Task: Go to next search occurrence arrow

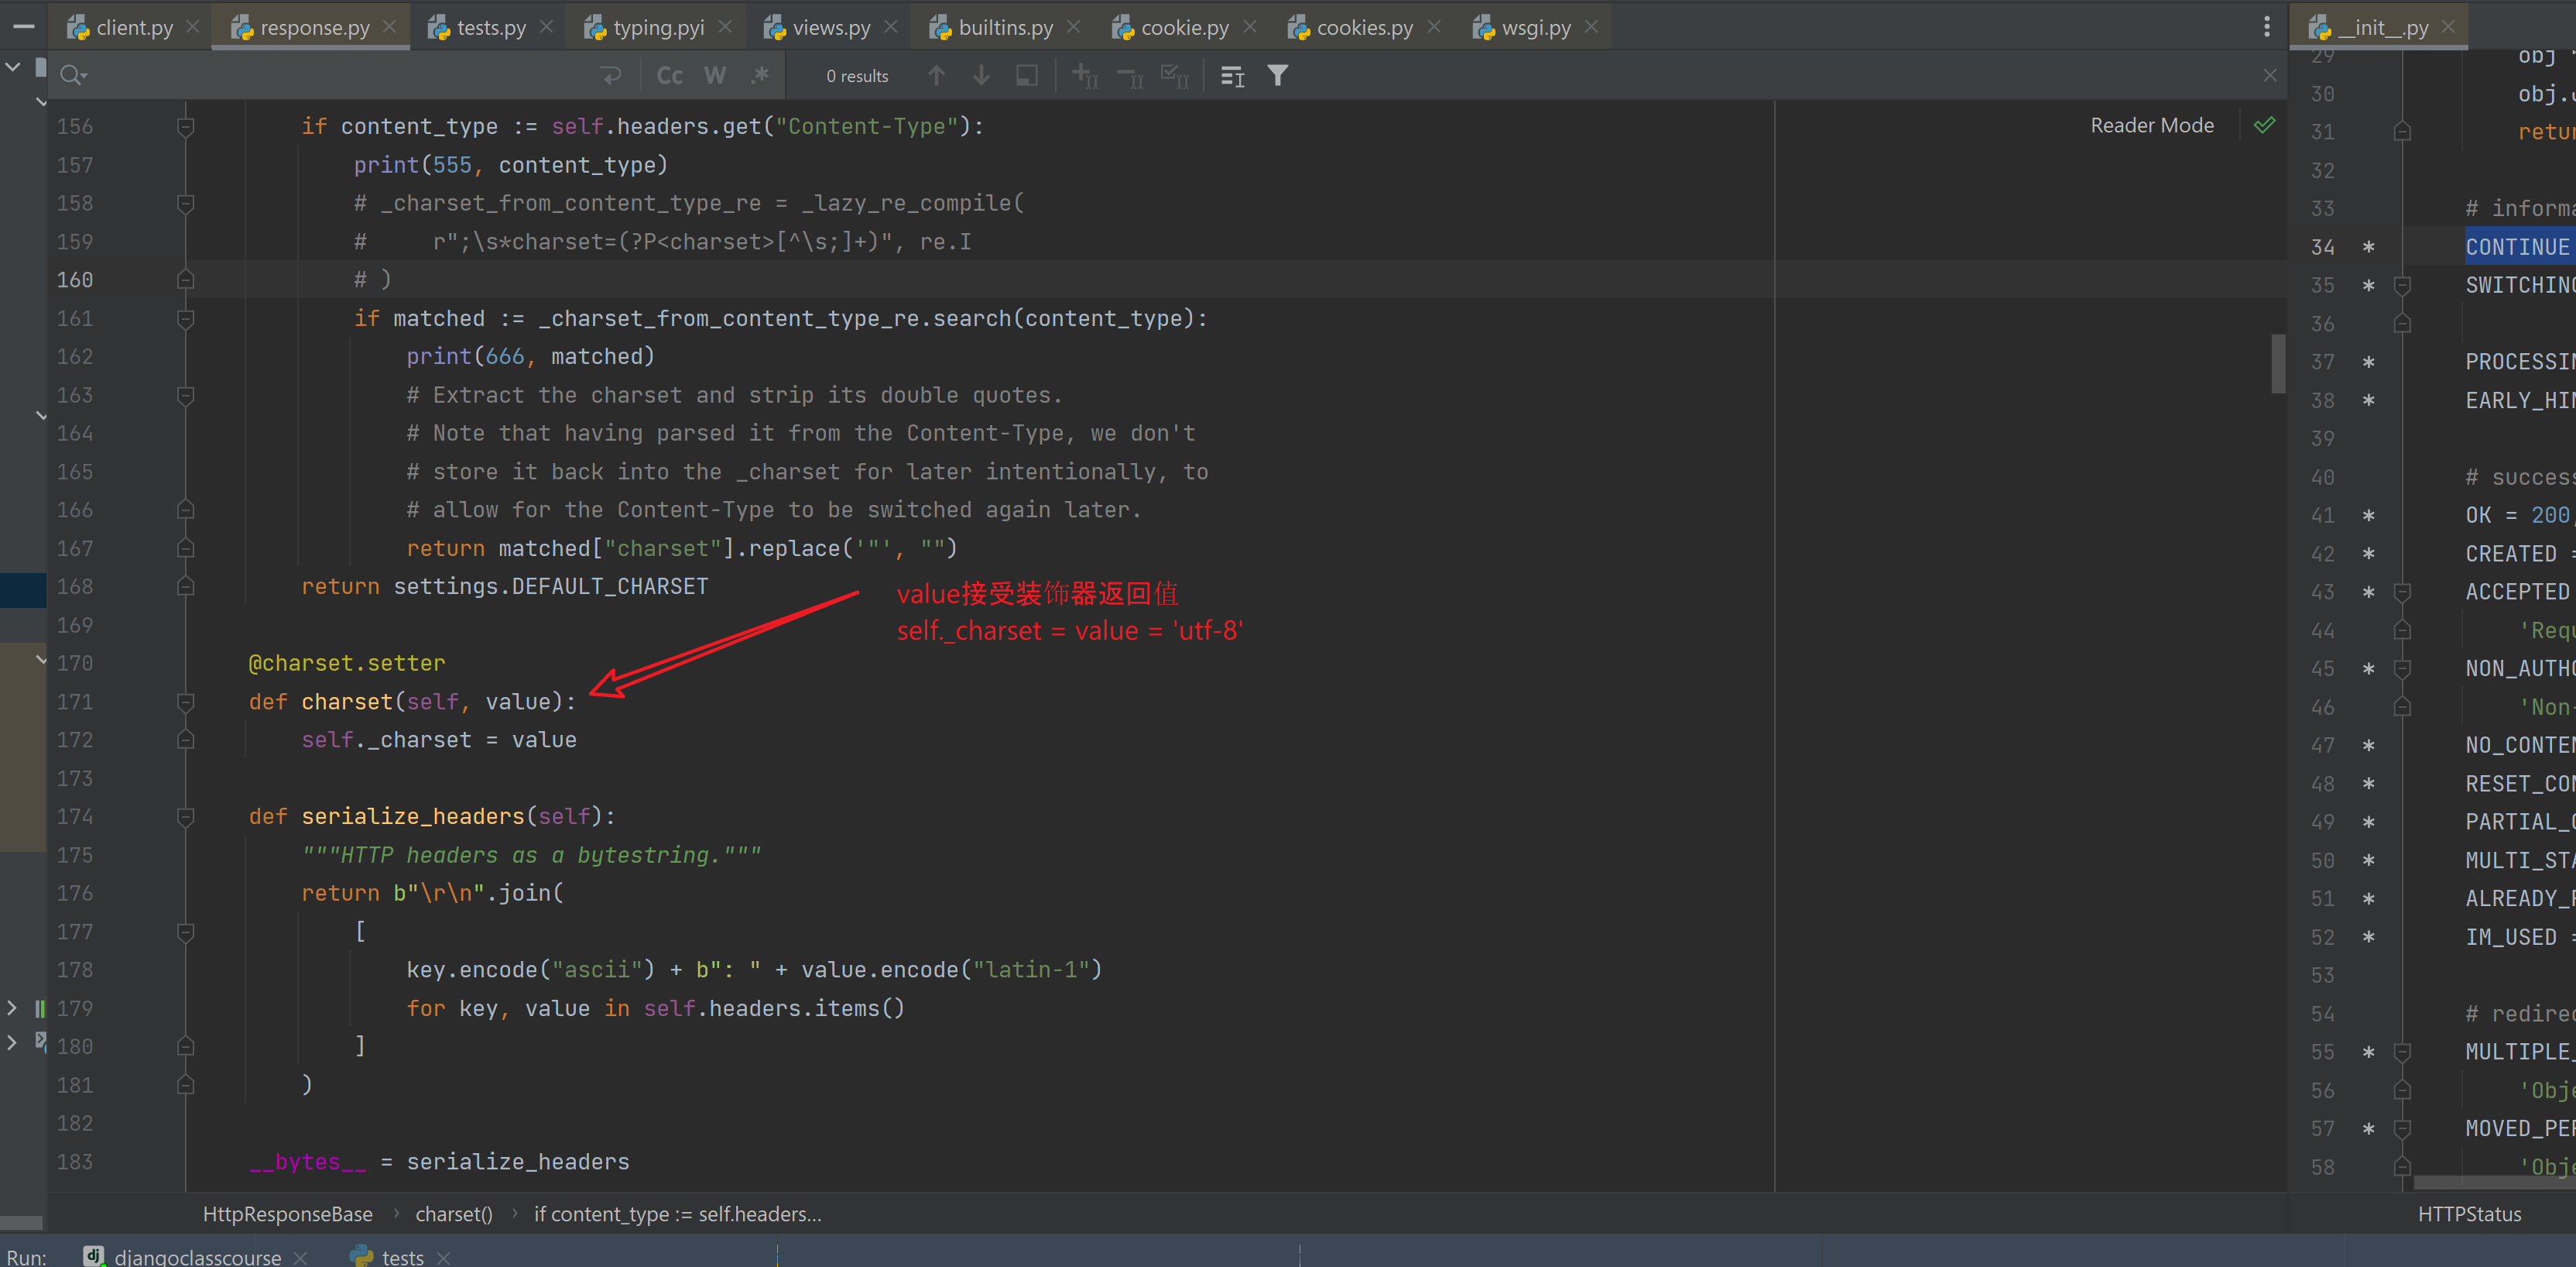Action: [x=981, y=76]
